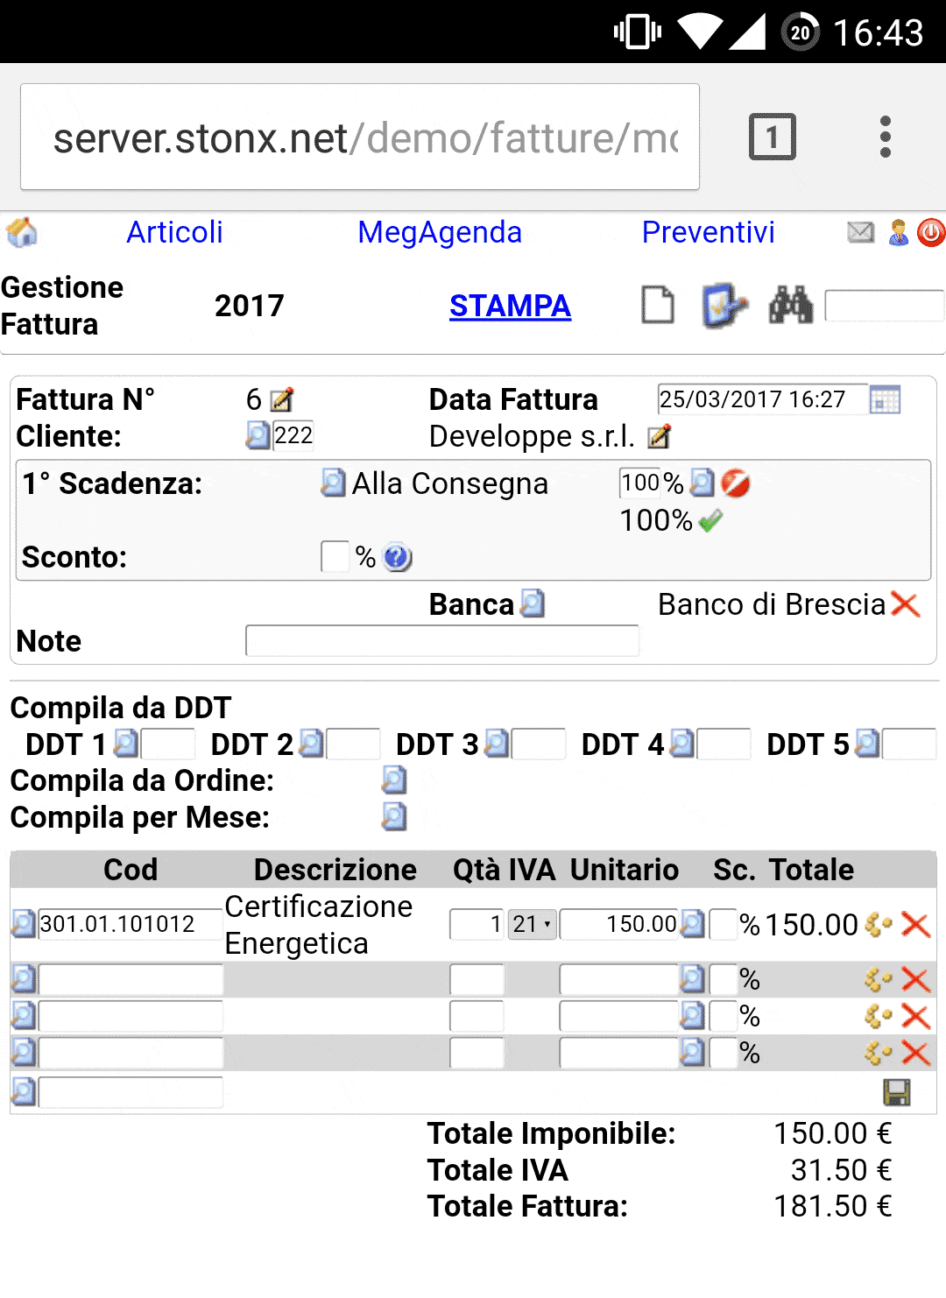Open the Preventivi menu item
Image resolution: width=946 pixels, height=1298 pixels.
click(708, 232)
